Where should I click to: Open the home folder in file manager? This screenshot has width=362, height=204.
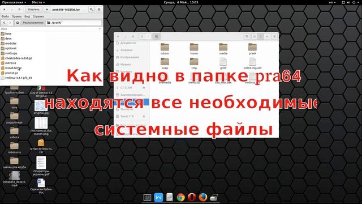tap(194, 49)
